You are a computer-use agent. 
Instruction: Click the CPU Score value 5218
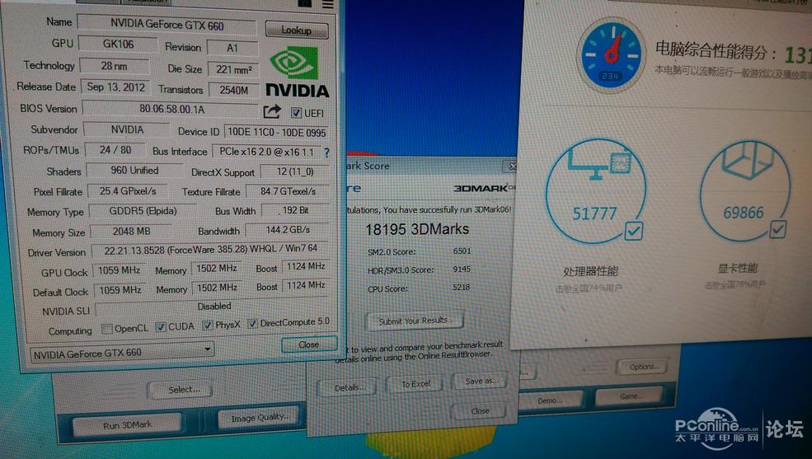pos(461,288)
